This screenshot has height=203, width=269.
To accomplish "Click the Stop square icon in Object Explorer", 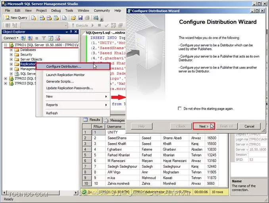I will coord(37,38).
